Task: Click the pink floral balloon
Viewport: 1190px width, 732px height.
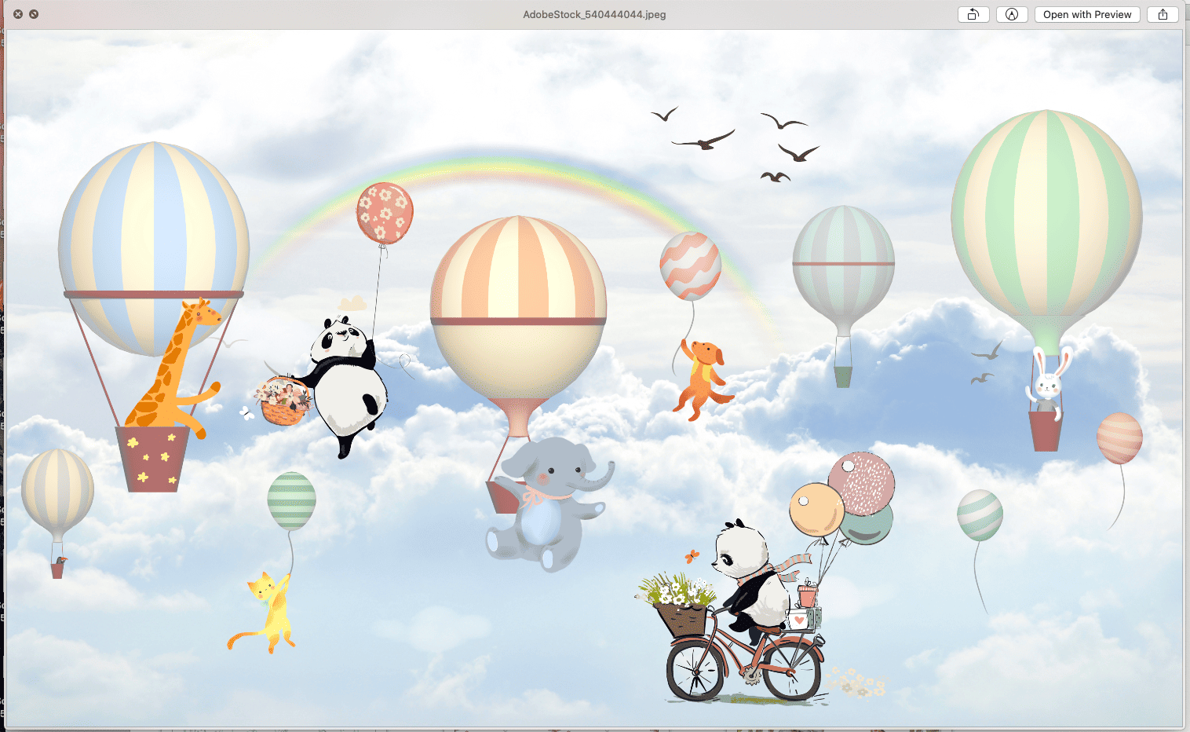Action: coord(384,213)
